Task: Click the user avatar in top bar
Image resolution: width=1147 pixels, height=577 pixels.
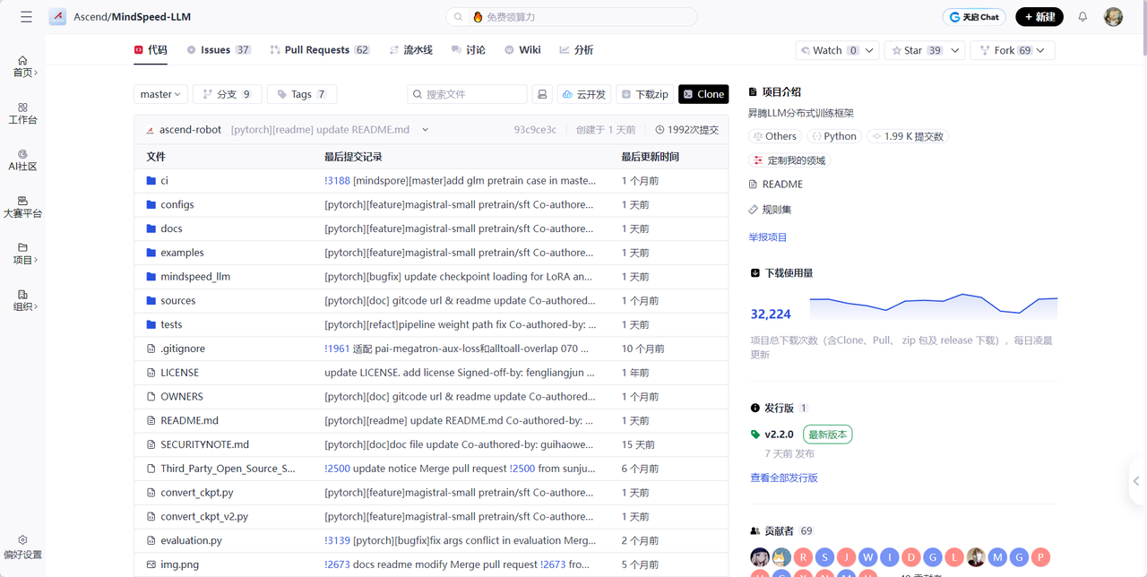Action: [1113, 17]
